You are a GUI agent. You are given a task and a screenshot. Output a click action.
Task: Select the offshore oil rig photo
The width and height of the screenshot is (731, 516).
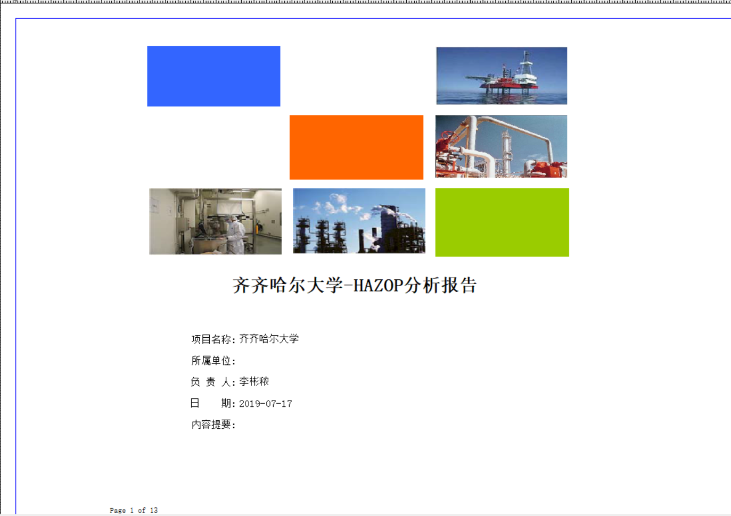pos(502,76)
